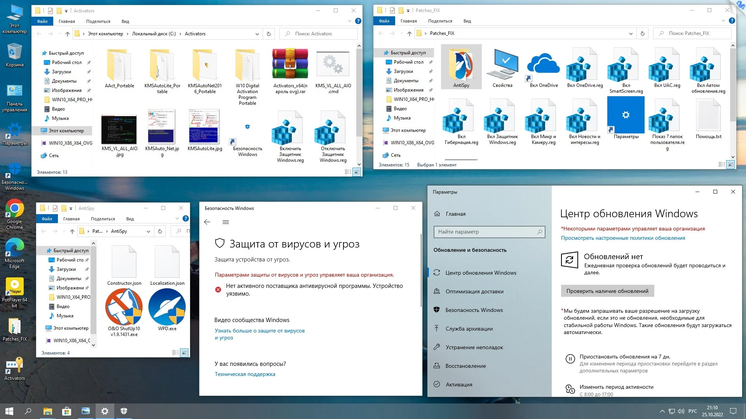Expand the ribbon in Patches_FIX window
Screen dimensions: 746x419
(723, 21)
